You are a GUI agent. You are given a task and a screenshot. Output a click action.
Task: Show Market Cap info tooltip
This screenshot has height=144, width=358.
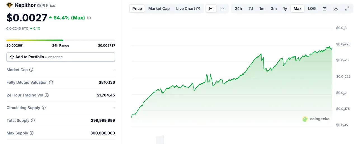tap(31, 70)
